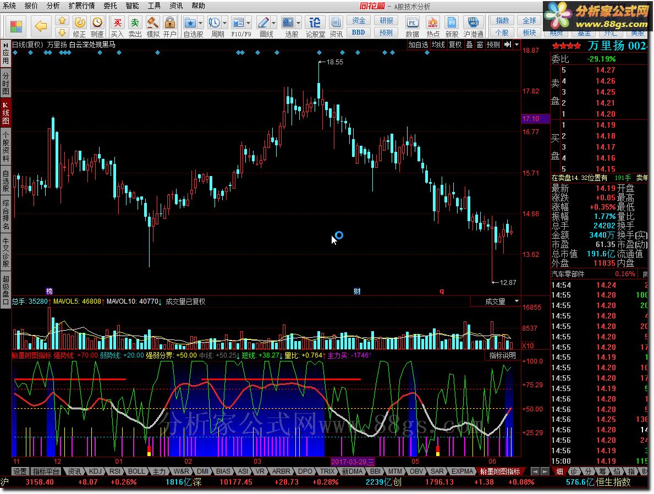The height and width of the screenshot is (494, 654).
Task: Open 新股 IPO icon
Action: [452, 27]
